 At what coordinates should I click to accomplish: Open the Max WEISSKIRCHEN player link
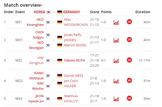[x=76, y=22]
